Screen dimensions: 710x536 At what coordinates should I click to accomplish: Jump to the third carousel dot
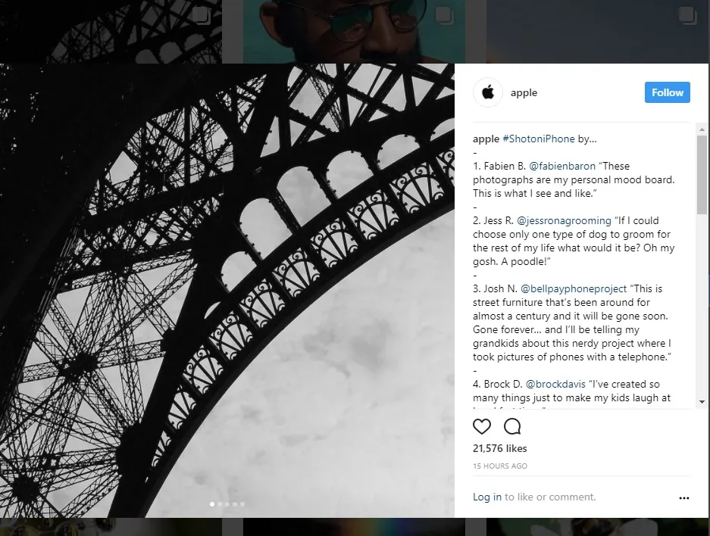click(227, 504)
